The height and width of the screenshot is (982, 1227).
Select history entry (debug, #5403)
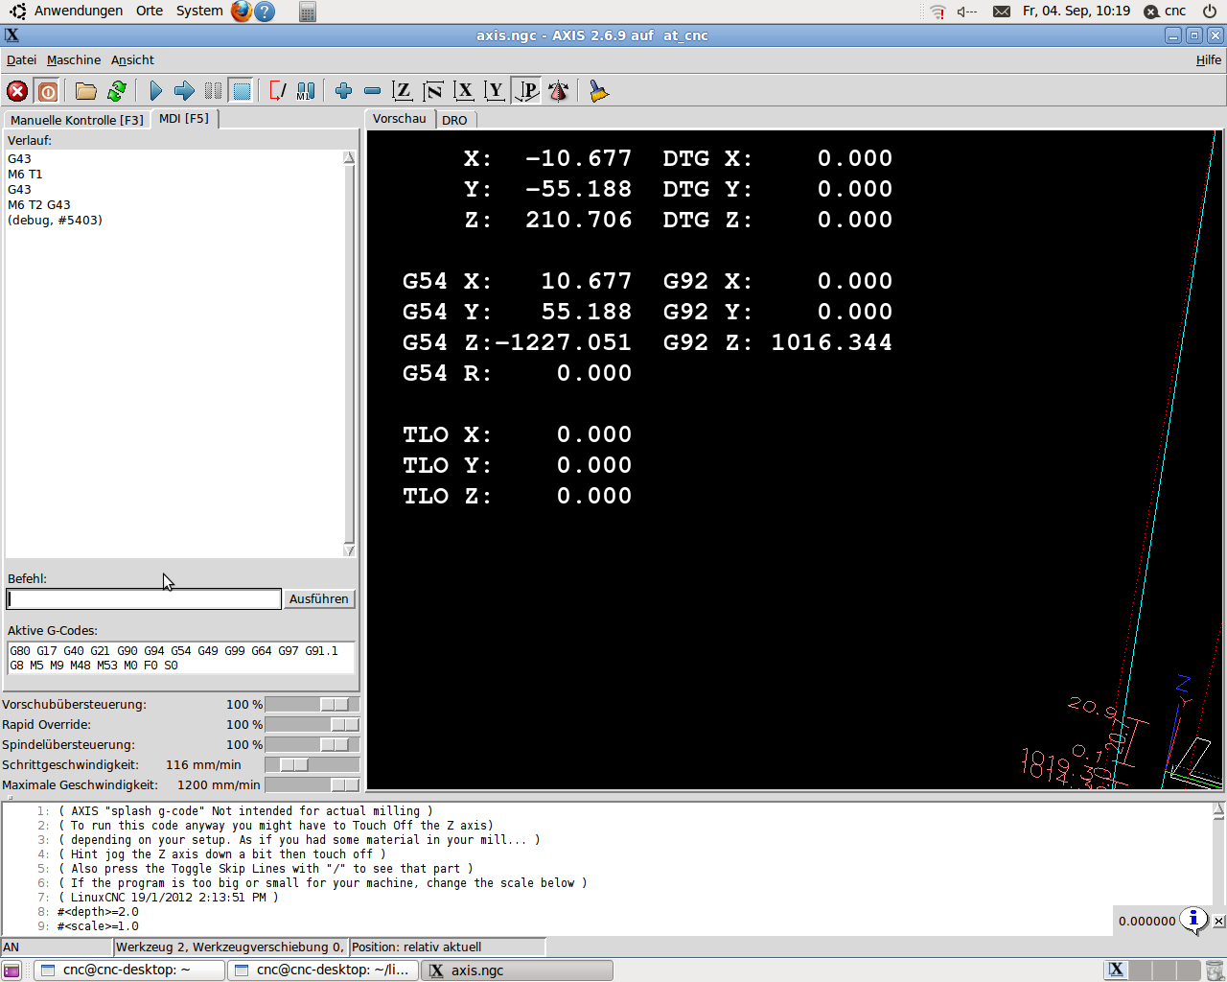pos(55,221)
